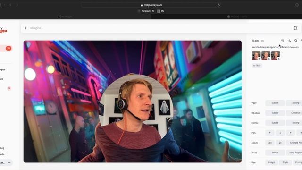
Task: Click the Remix Subtle button
Action: (275, 123)
